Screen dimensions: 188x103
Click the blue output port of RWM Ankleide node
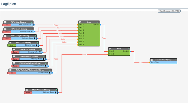point(58,93)
